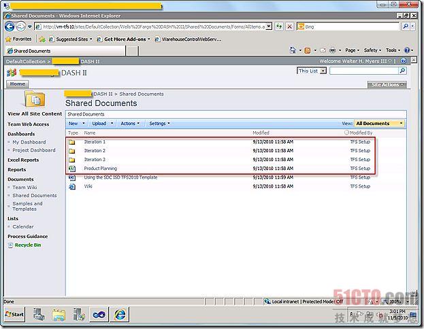The image size is (424, 329).
Task: Select the Modified By column radio indicator
Action: (346, 133)
